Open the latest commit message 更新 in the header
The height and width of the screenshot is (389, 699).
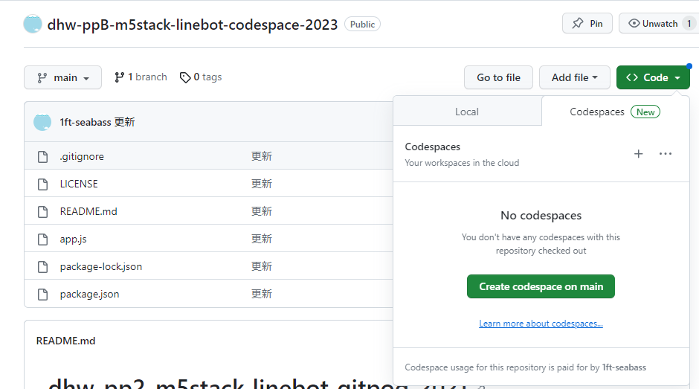[124, 122]
